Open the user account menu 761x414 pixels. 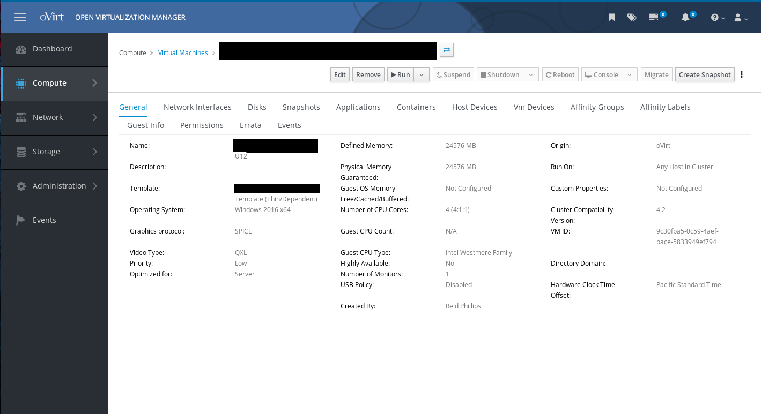(741, 18)
